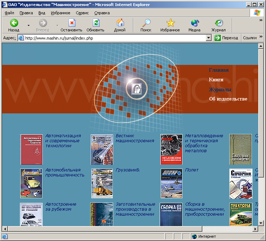266x241 pixels.
Task: Click the Тракторы journal cover image
Action: tap(241, 214)
